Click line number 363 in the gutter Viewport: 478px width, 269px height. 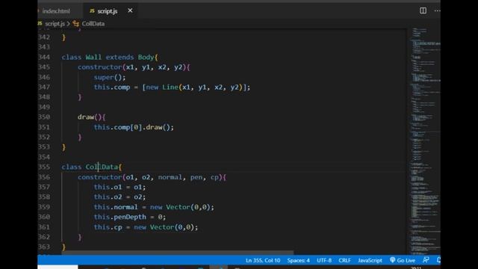(44, 247)
